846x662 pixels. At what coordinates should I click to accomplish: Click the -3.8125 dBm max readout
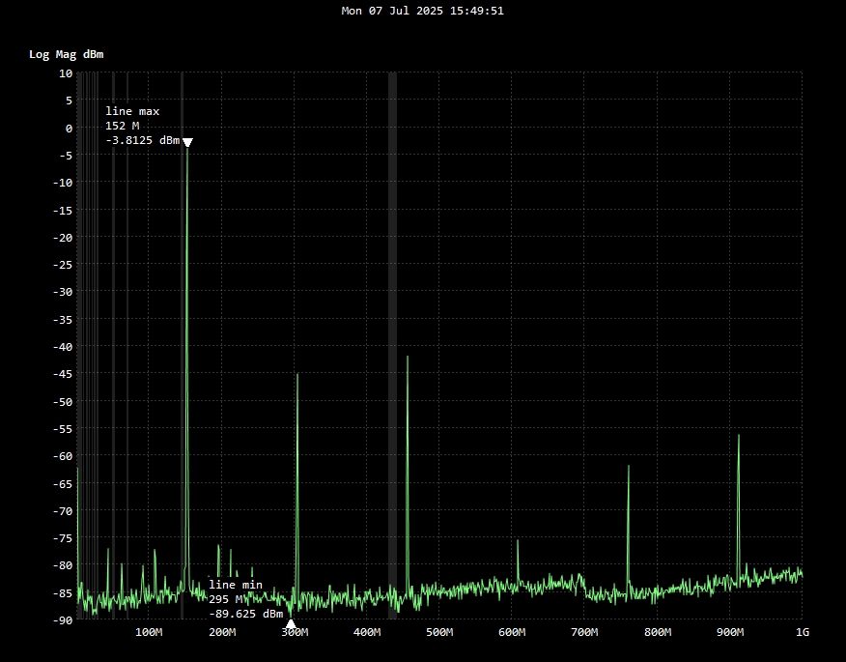click(142, 140)
